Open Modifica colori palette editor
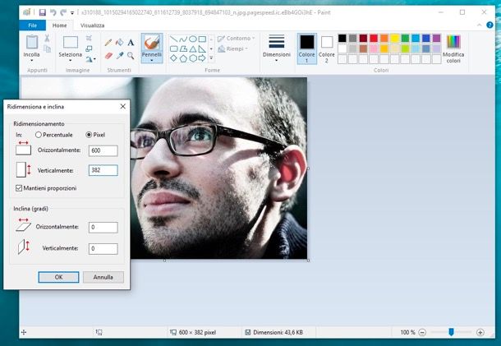Image resolution: width=501 pixels, height=346 pixels. (453, 48)
